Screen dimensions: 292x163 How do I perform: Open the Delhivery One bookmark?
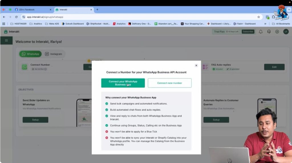[x=139, y=24]
